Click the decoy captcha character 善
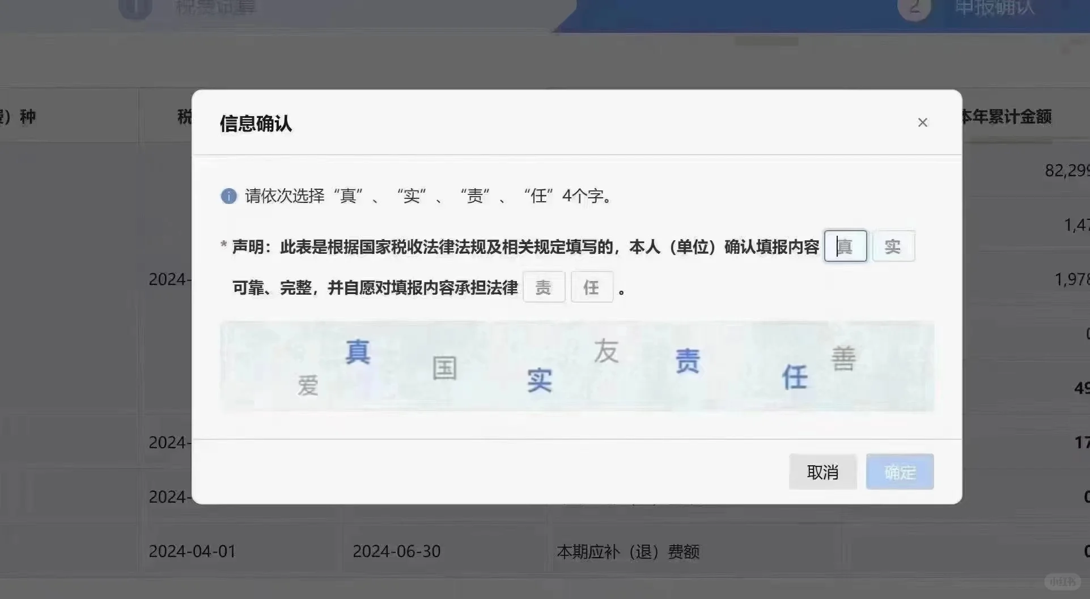Image resolution: width=1090 pixels, height=599 pixels. pos(843,358)
